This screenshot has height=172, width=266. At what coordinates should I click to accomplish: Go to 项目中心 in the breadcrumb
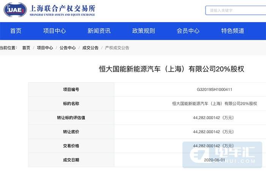click(x=45, y=48)
